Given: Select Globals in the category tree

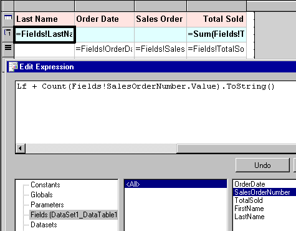Looking at the screenshot, I should click(x=42, y=195).
